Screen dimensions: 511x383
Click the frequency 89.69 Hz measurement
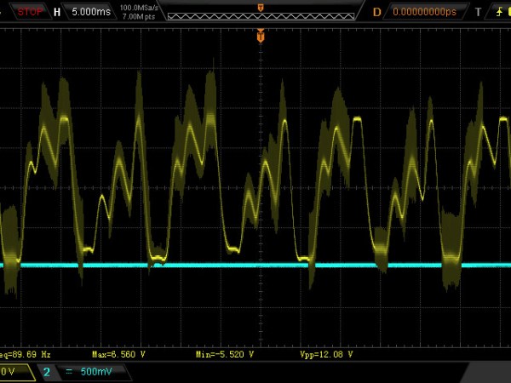click(x=25, y=354)
